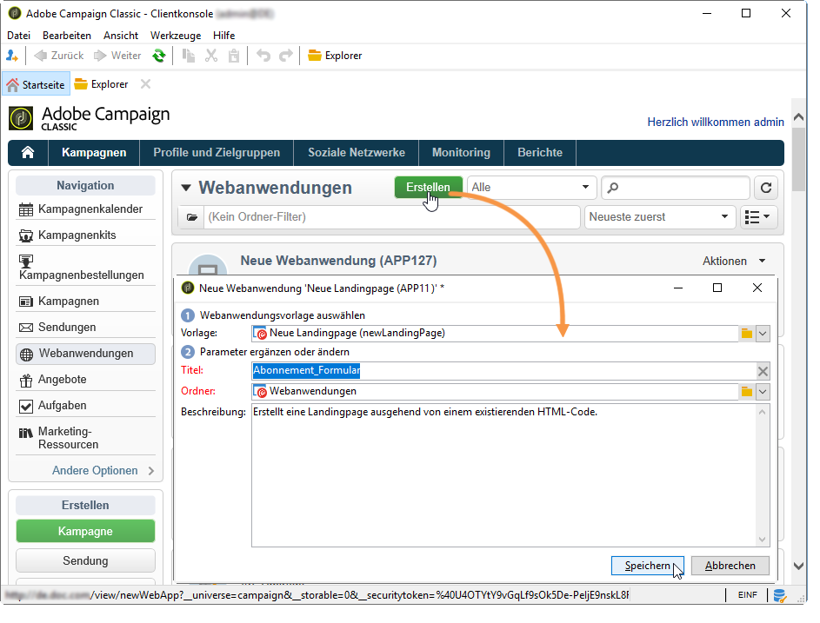This screenshot has width=820, height=623.
Task: Open the list display mode dropdown
Action: point(757,217)
